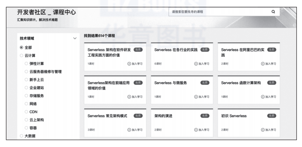The height and width of the screenshot is (147, 302).
Task: Open course Serverless 在各行业的实践
Action: click(x=176, y=50)
